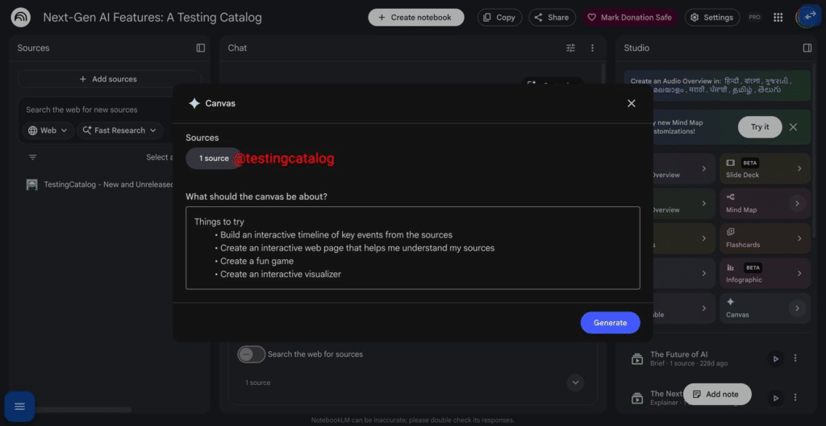Open The Future of AI more options
826x426 pixels.
(x=795, y=358)
